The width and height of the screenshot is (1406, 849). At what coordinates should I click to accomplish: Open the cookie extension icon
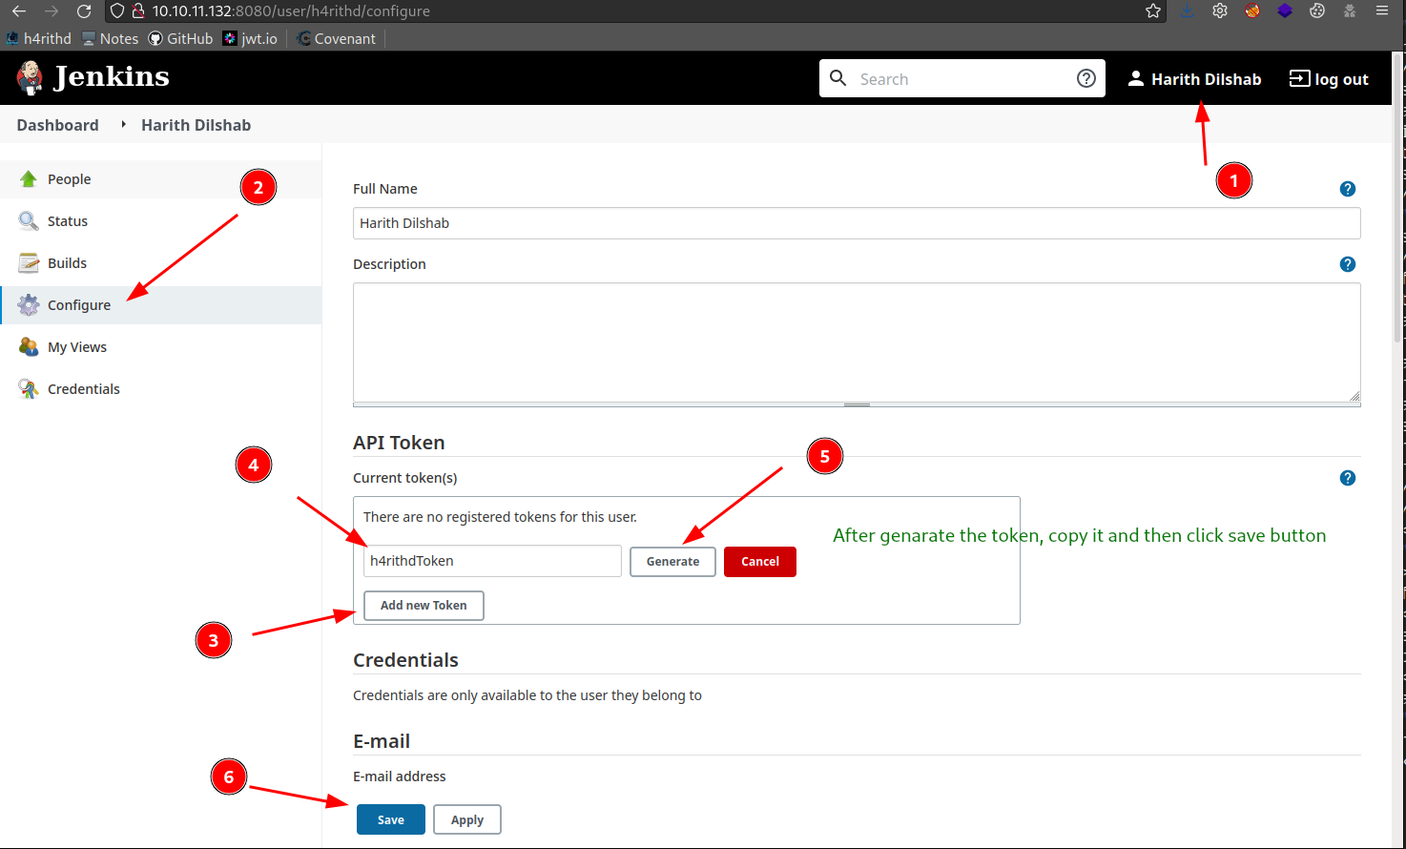(1317, 11)
